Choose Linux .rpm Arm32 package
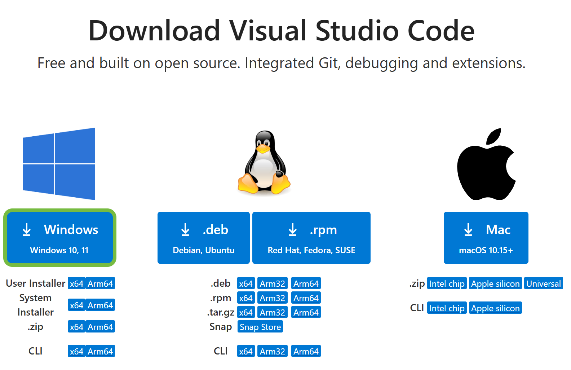The width and height of the screenshot is (571, 370). click(x=273, y=298)
